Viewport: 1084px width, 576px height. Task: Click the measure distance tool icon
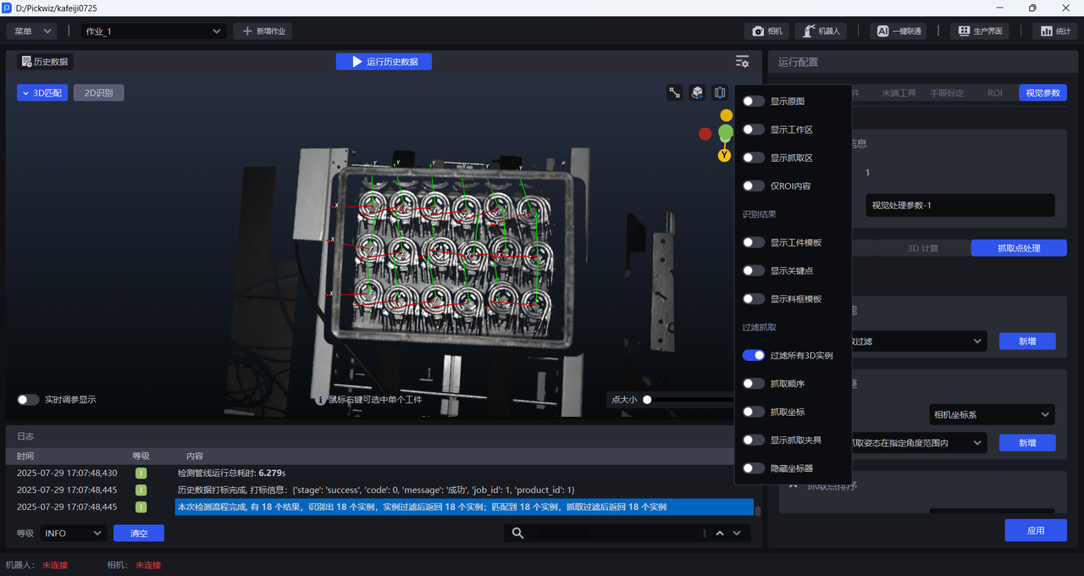point(675,93)
